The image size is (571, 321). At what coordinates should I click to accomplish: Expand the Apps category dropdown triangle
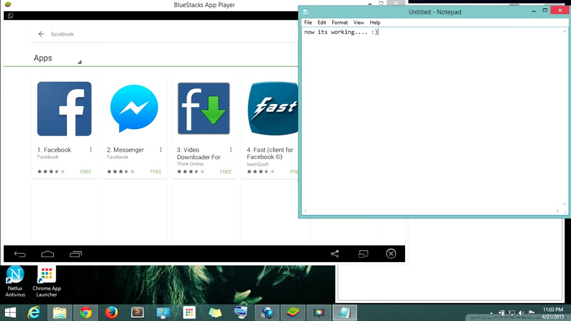(79, 62)
